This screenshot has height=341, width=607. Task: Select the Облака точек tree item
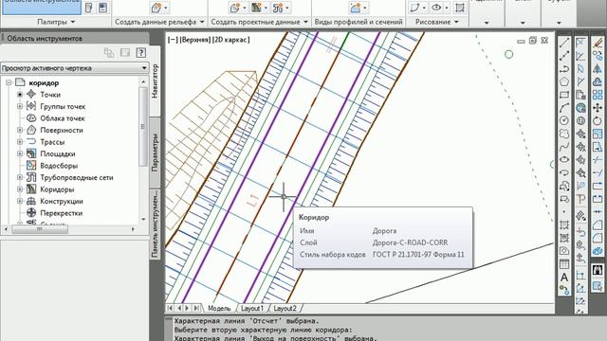point(63,118)
